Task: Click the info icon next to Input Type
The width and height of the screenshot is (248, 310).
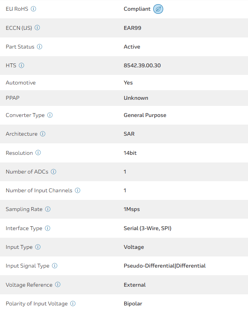Action: click(38, 247)
